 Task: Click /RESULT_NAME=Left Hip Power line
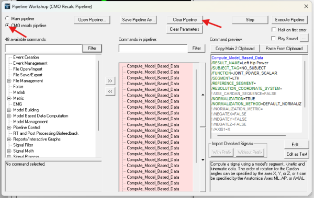tap(240, 63)
